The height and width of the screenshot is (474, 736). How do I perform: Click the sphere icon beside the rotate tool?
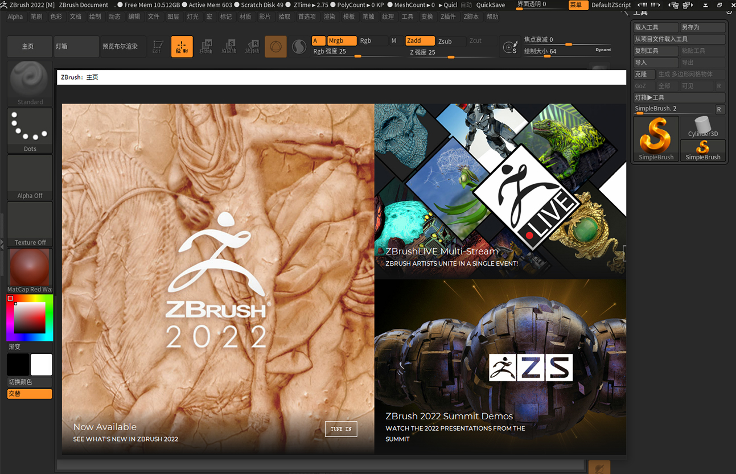tap(276, 47)
